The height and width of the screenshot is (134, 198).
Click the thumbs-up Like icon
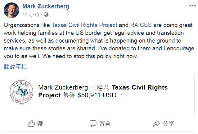tap(31, 123)
